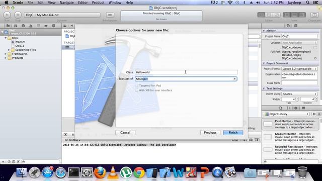This screenshot has width=322, height=181.
Task: Open the File menu
Action: pos(30,3)
